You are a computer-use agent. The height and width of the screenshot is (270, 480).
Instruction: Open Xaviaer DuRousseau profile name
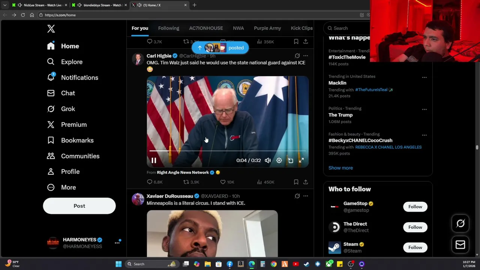[x=170, y=196]
